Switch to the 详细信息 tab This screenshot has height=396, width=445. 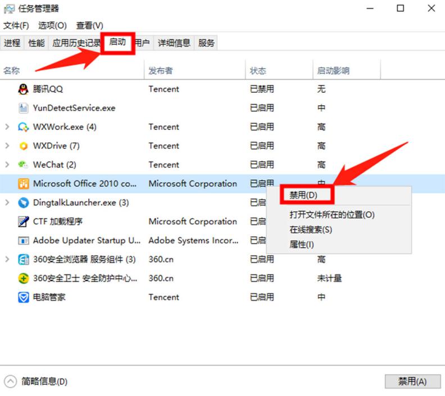coord(174,43)
